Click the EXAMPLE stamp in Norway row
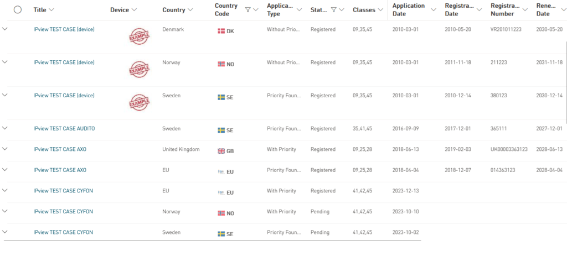Viewport: 567px width, 256px height. [139, 70]
